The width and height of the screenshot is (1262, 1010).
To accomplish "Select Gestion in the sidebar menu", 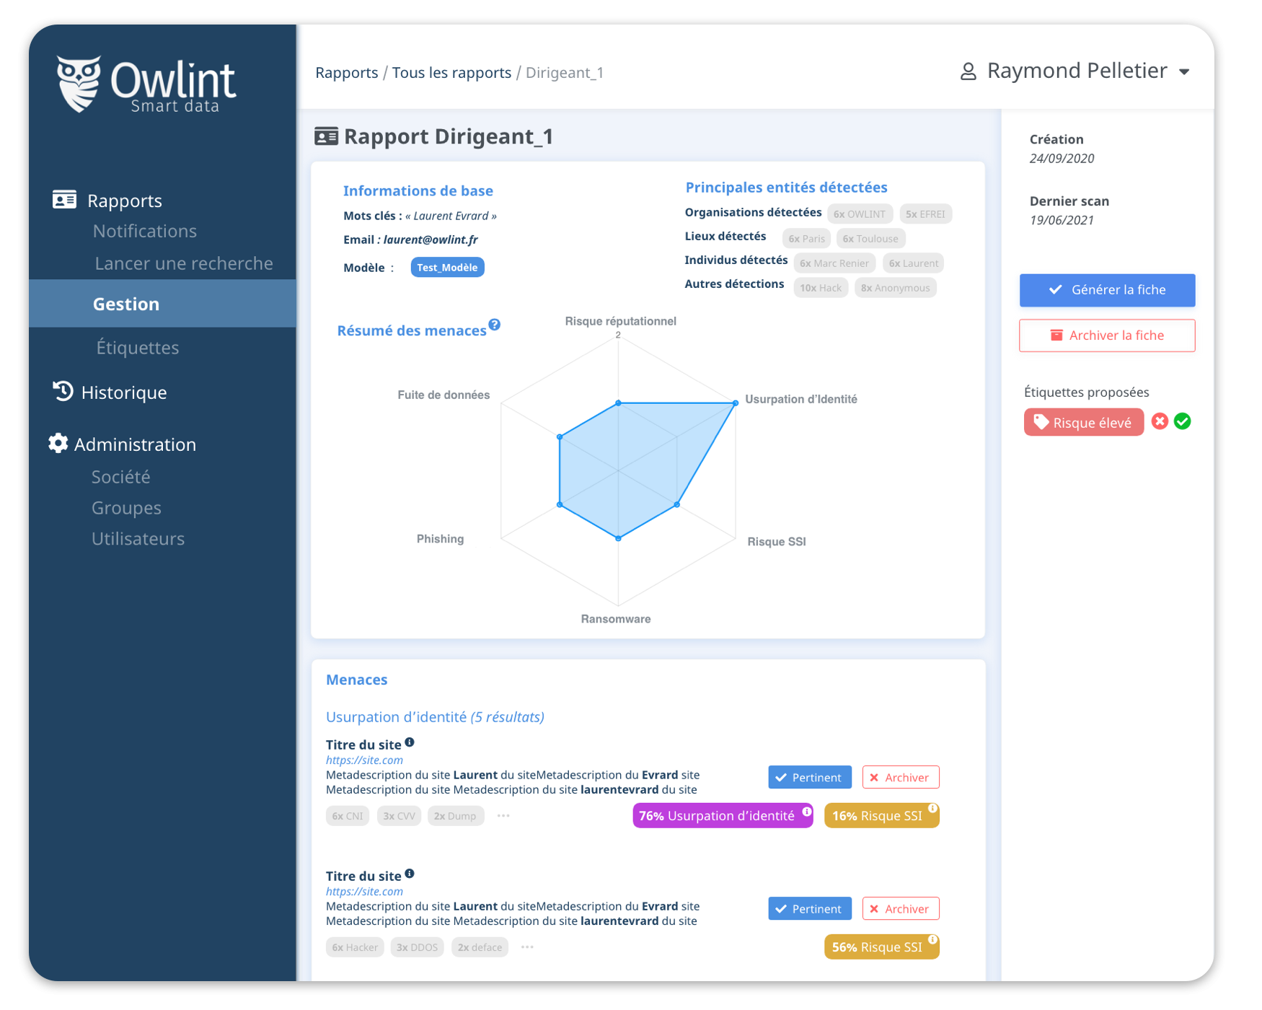I will pos(125,303).
